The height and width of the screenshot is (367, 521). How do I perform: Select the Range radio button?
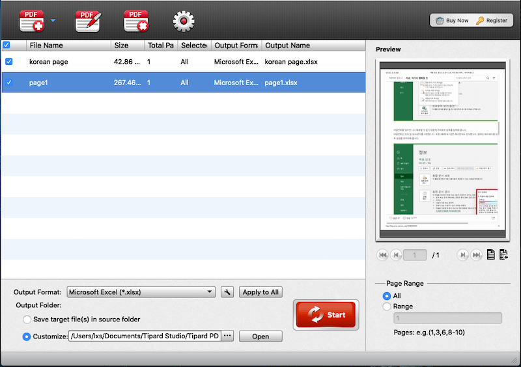coord(387,306)
